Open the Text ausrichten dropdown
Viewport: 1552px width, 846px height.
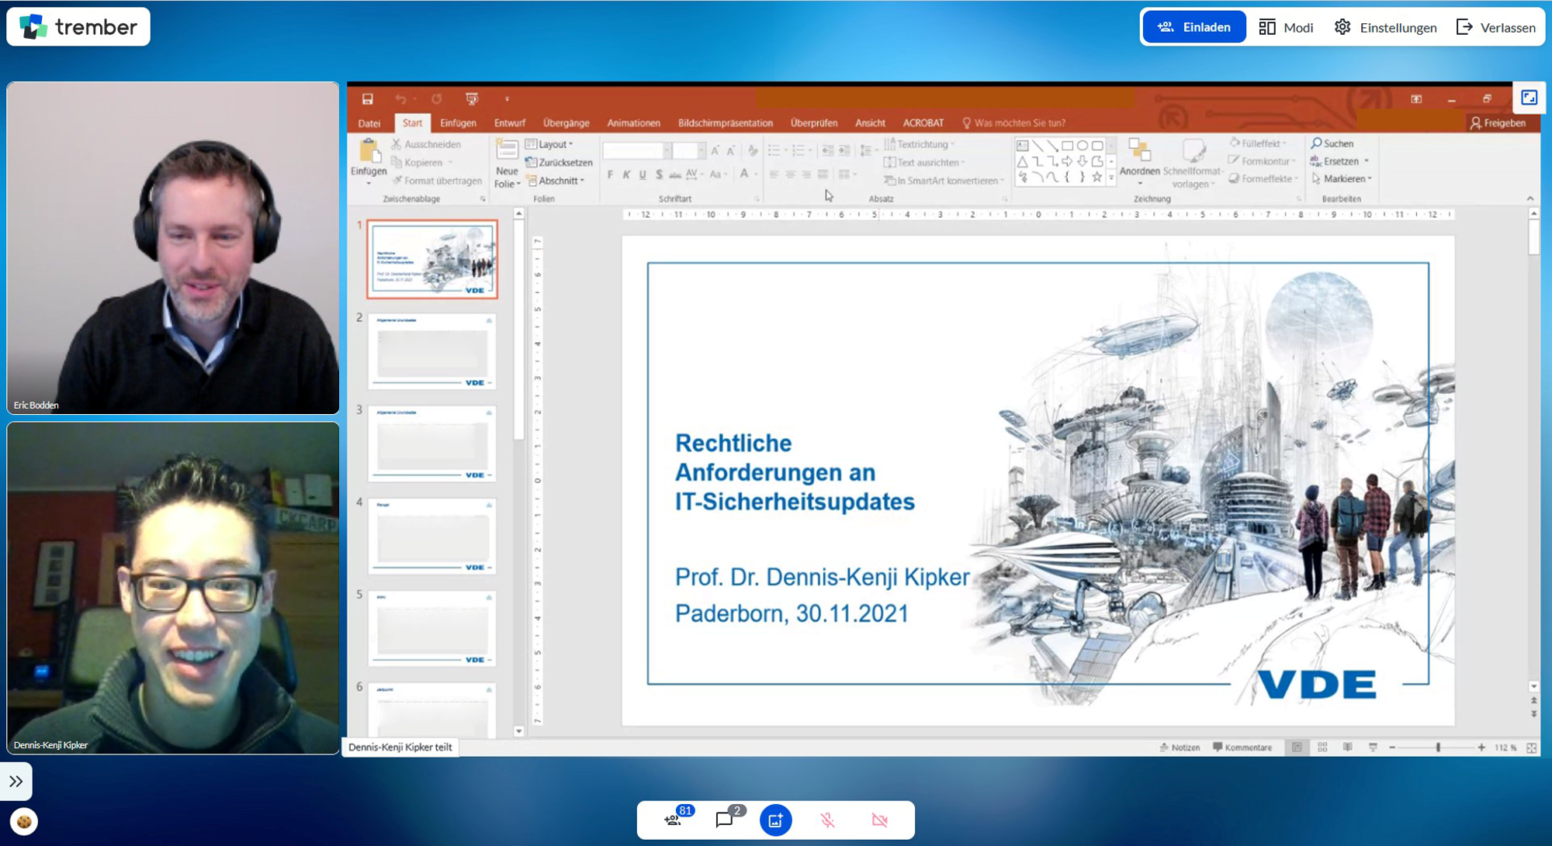924,162
